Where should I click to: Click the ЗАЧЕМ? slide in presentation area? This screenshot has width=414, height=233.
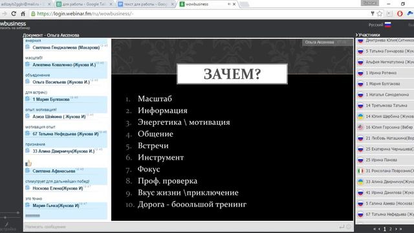(232, 74)
